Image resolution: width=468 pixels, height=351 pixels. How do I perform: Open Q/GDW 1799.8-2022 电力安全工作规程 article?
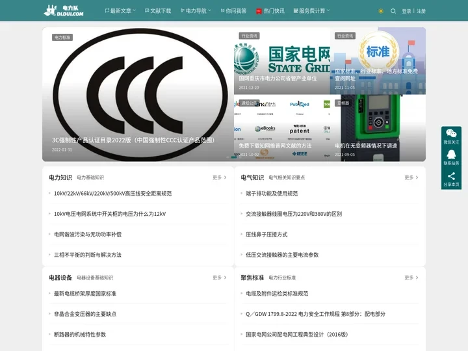click(316, 314)
